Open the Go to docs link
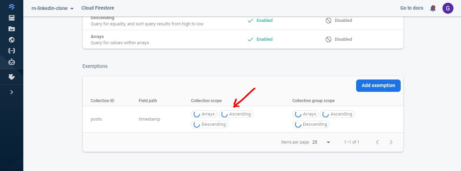Viewport: 461px width, 171px height. point(411,8)
